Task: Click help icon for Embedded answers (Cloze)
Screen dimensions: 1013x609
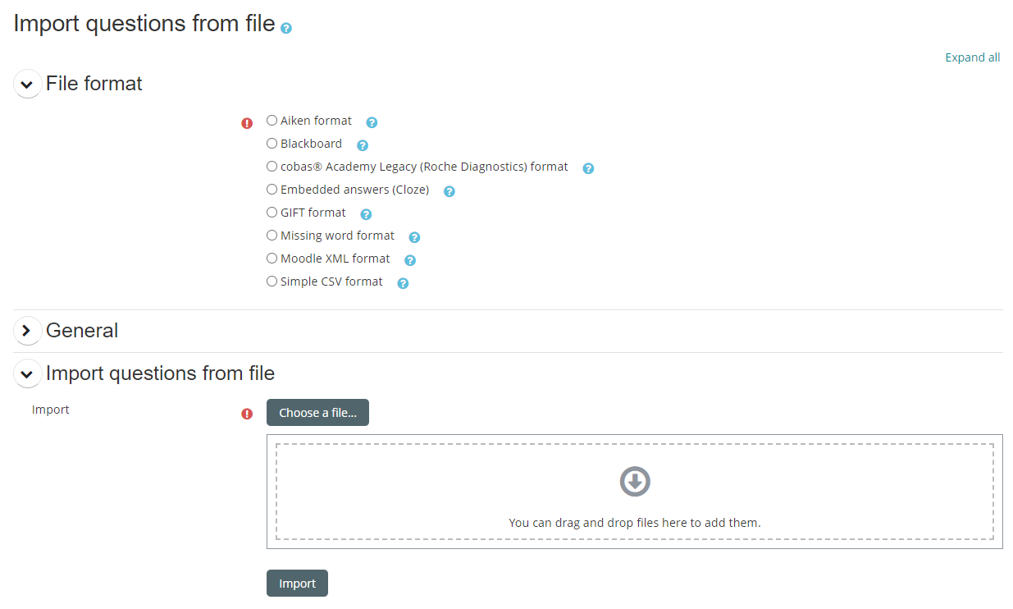Action: pos(449,191)
